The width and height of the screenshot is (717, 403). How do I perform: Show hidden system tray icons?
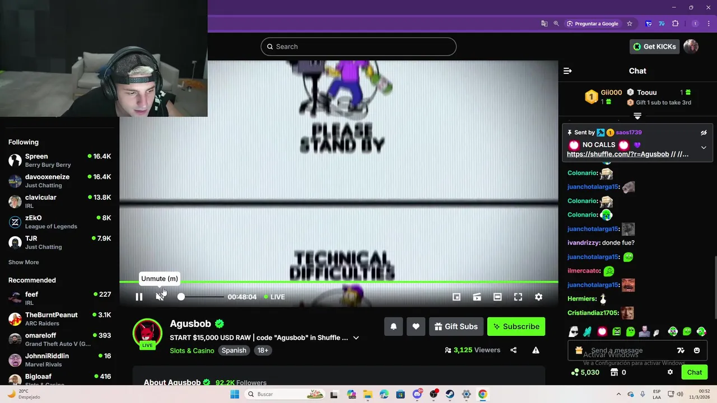pos(618,394)
